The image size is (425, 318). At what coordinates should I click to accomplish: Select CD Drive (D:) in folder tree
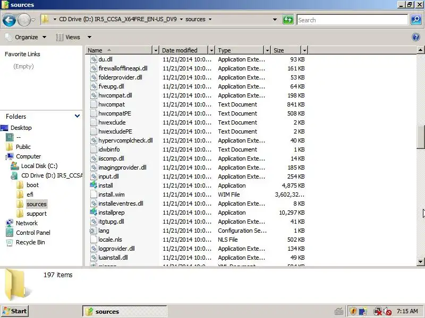(x=52, y=175)
